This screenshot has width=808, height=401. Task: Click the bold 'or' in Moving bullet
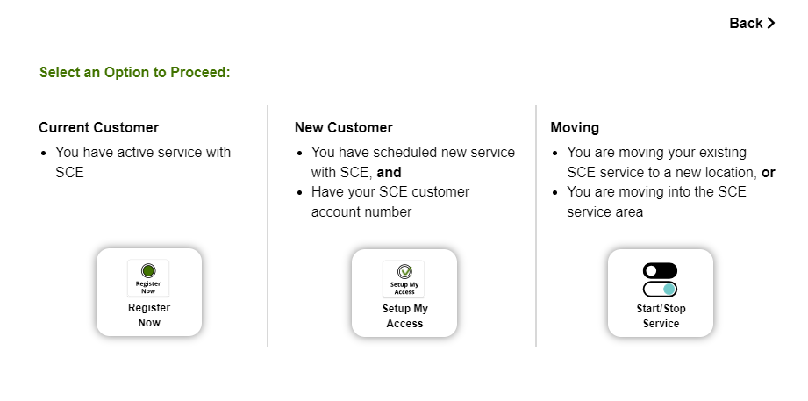(769, 173)
